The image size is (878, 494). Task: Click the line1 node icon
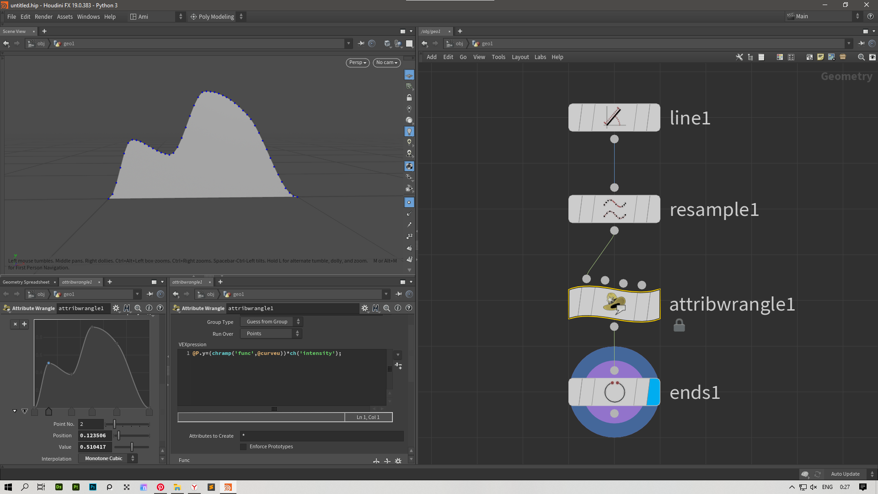point(613,117)
